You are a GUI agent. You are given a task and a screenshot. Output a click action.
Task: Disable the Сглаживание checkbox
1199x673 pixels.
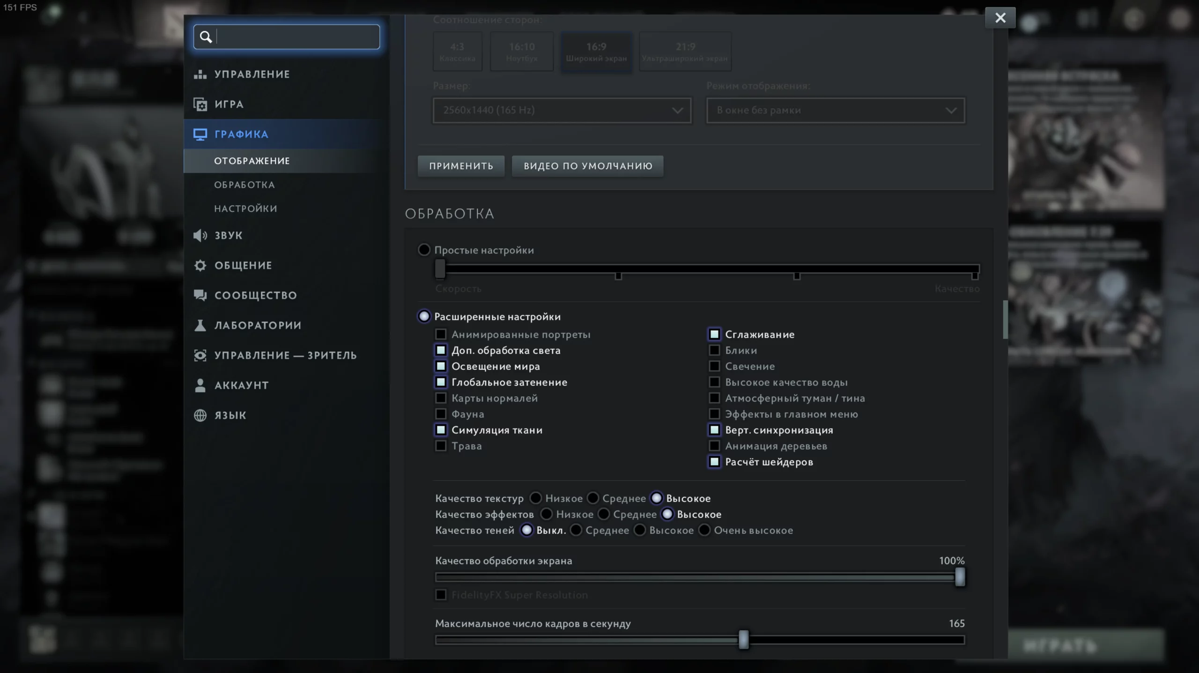click(714, 334)
